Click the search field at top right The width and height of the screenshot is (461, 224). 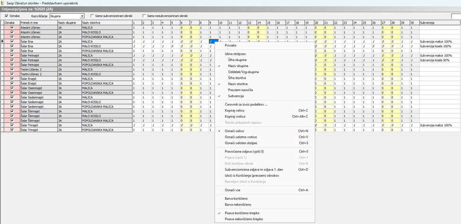(x=456, y=16)
